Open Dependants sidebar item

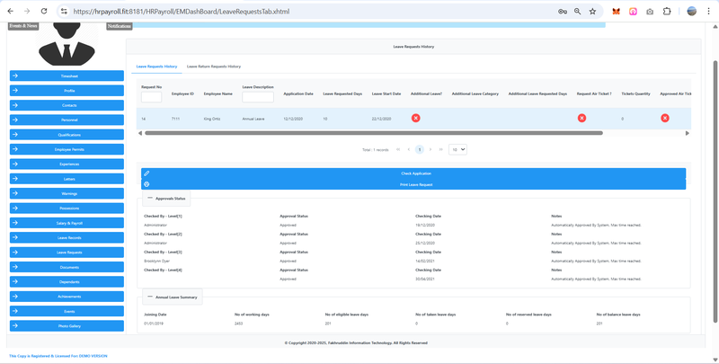[x=67, y=282]
